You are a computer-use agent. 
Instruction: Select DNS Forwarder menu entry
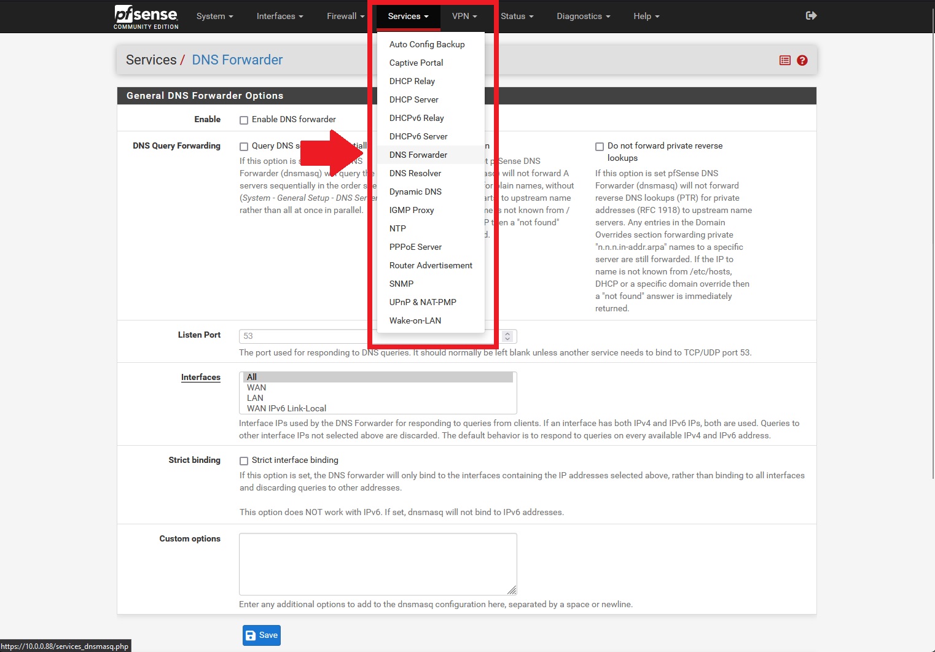(x=431, y=155)
